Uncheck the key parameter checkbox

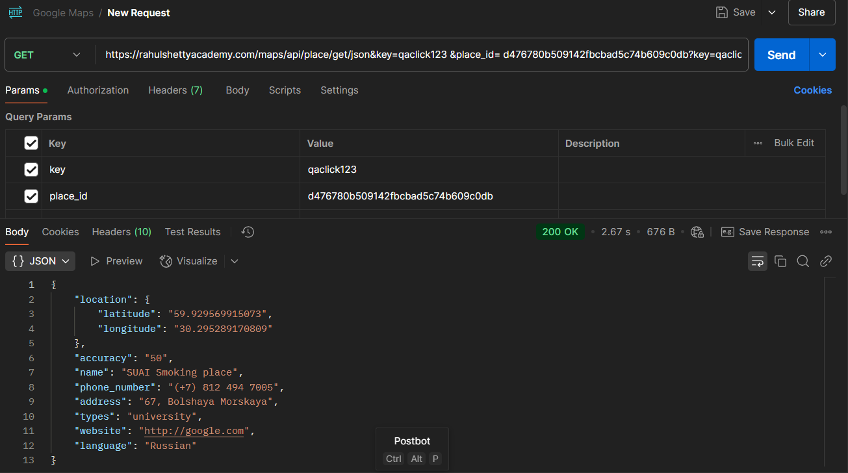tap(31, 170)
